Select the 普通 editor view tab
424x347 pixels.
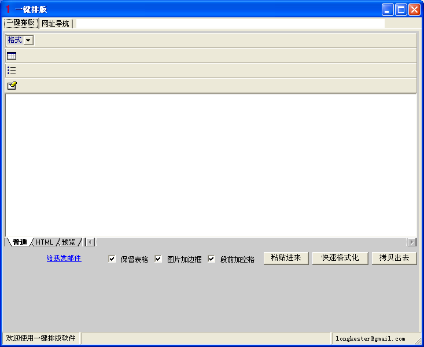coord(20,242)
